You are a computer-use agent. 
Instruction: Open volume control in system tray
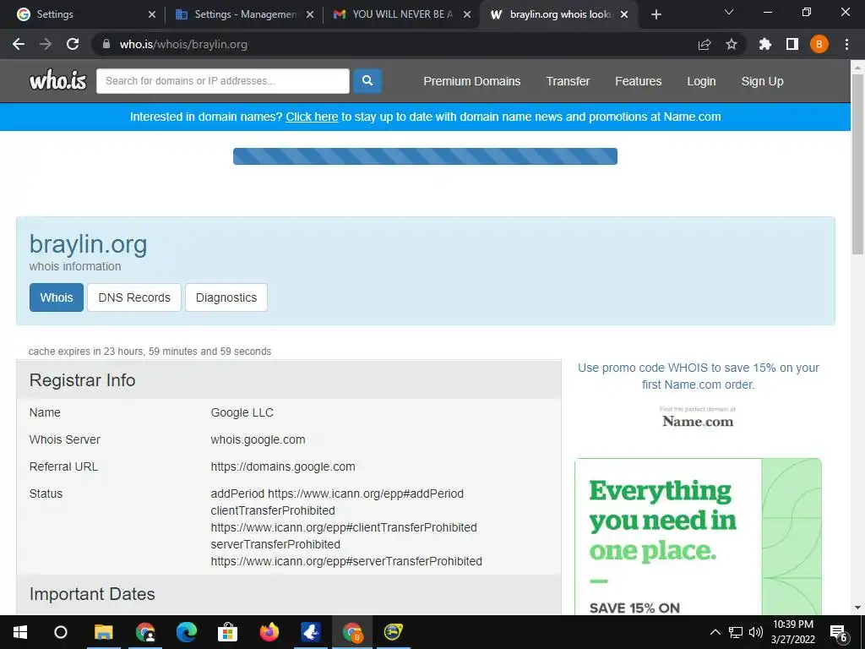click(x=756, y=632)
